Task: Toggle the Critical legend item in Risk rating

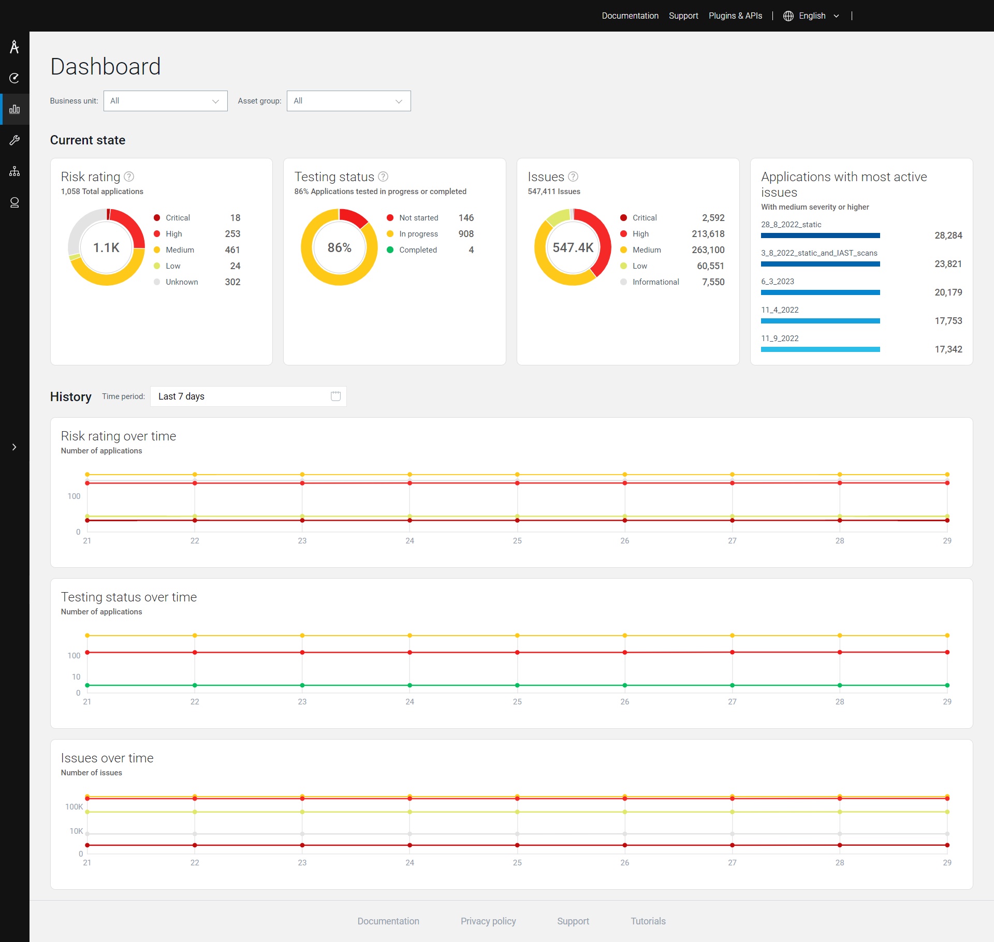Action: pyautogui.click(x=178, y=218)
